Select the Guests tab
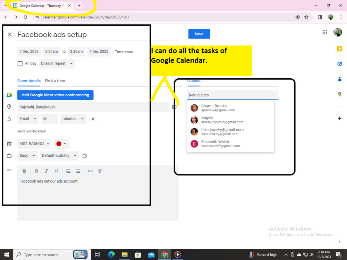This screenshot has height=260, width=347. click(194, 81)
